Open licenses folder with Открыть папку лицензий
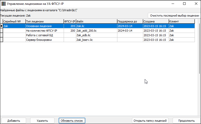 point(150,121)
